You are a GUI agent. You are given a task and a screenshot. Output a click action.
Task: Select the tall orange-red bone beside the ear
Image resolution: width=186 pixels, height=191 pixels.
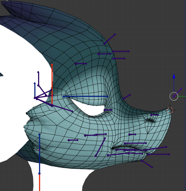52,85
